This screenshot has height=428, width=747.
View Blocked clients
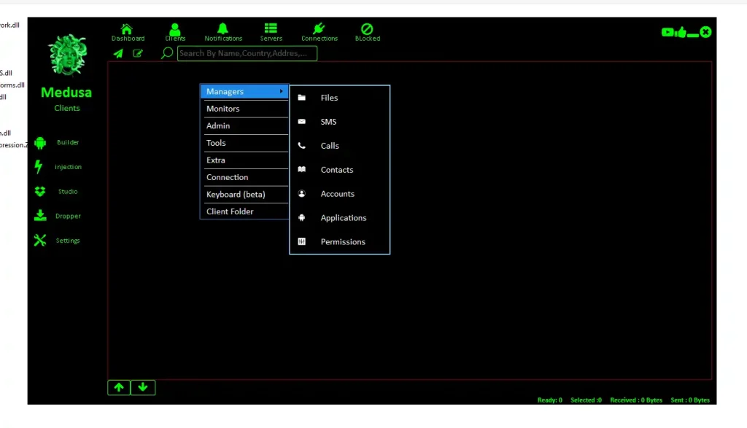pos(367,31)
